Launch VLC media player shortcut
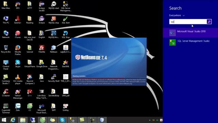 point(18,79)
